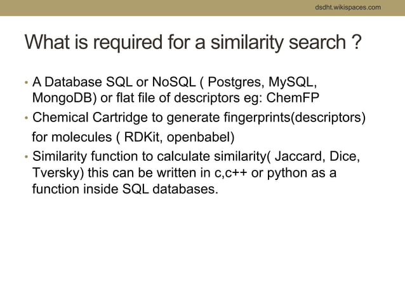Click the word "MongoDB"
Viewport: 405px width, 304px height.
pyautogui.click(x=62, y=99)
